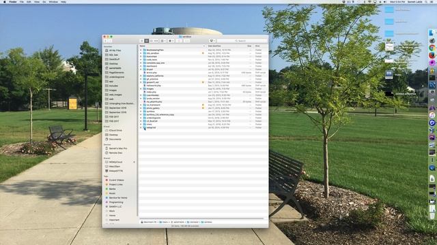Image resolution: width=437 pixels, height=245 pixels.
Task: Open Documents in sidebar
Action: (113, 139)
